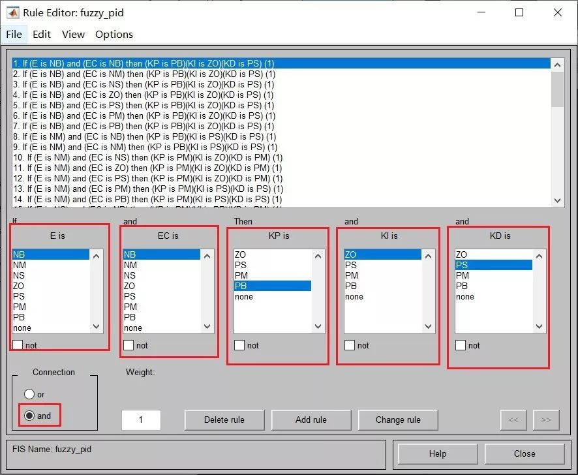Select PM in the KI is list
Image resolution: width=578 pixels, height=475 pixels.
(383, 275)
